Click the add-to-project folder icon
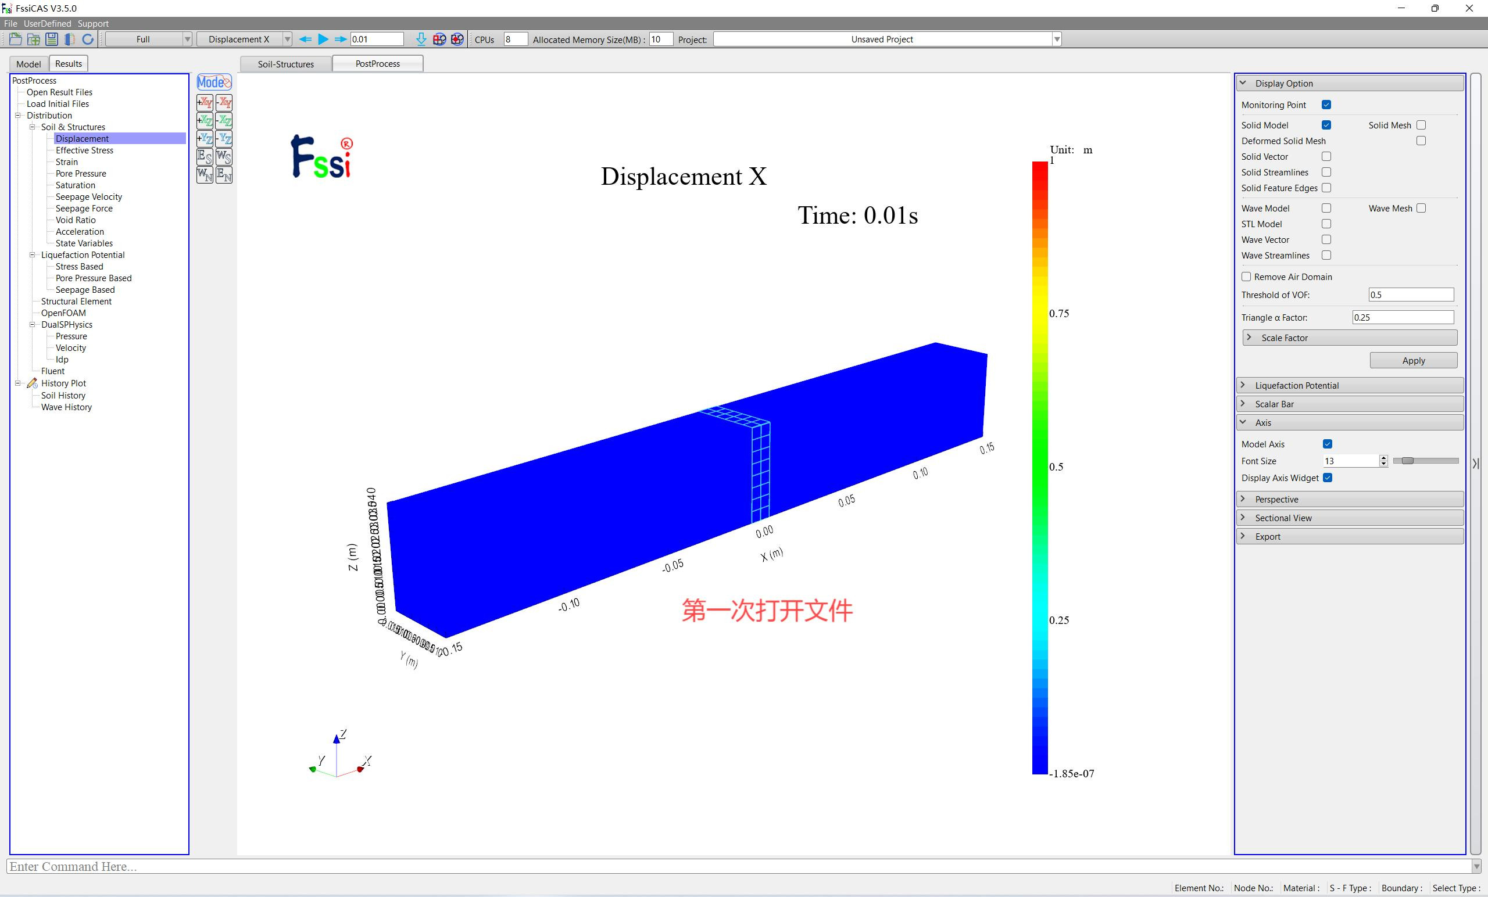This screenshot has width=1488, height=897. (x=34, y=40)
